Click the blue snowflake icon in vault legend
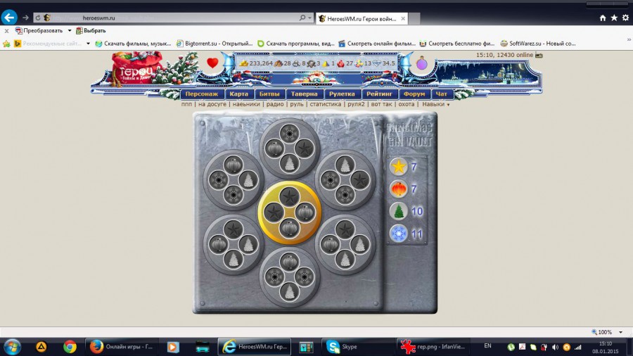The width and height of the screenshot is (633, 356). coord(399,234)
